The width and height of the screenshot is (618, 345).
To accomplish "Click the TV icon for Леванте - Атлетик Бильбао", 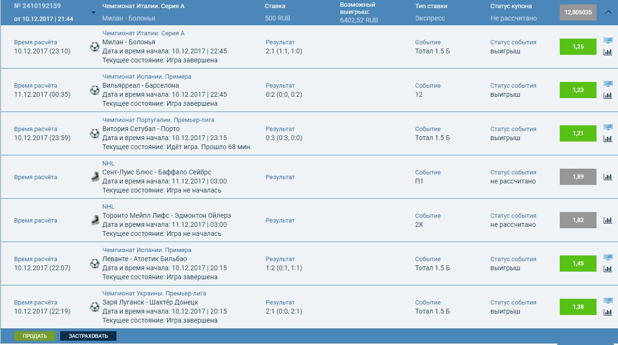I will [x=608, y=256].
